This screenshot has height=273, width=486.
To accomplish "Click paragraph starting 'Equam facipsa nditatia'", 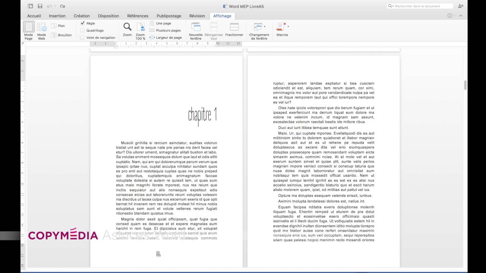I will (323, 223).
